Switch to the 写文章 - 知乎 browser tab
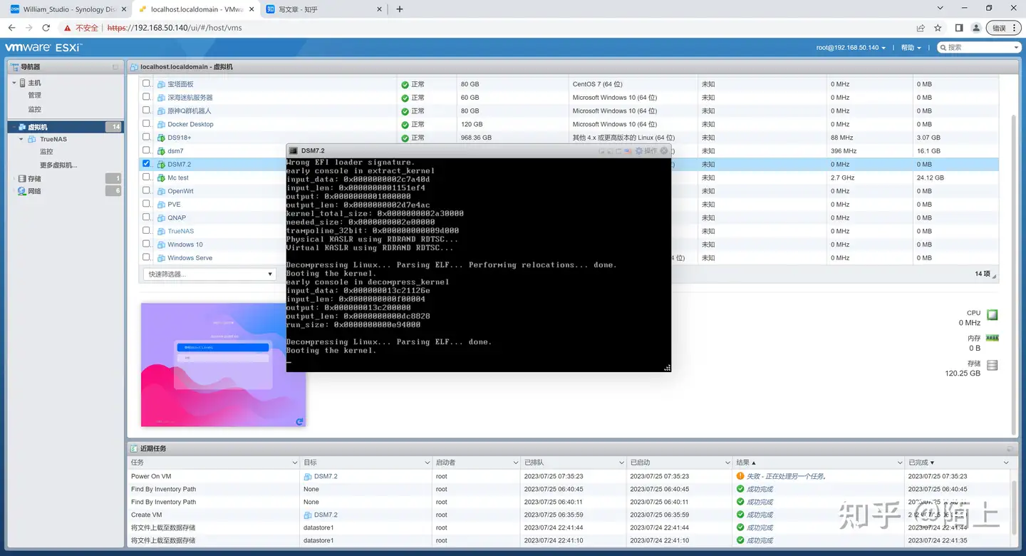This screenshot has width=1026, height=556. coord(323,9)
